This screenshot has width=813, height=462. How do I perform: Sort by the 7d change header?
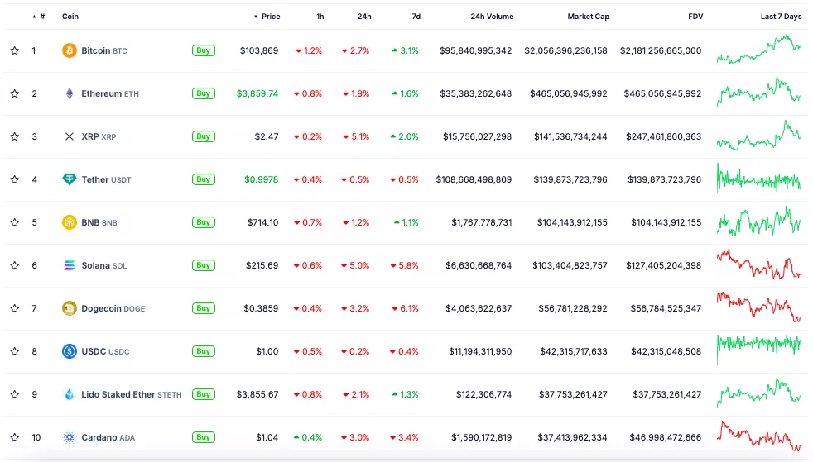[416, 17]
